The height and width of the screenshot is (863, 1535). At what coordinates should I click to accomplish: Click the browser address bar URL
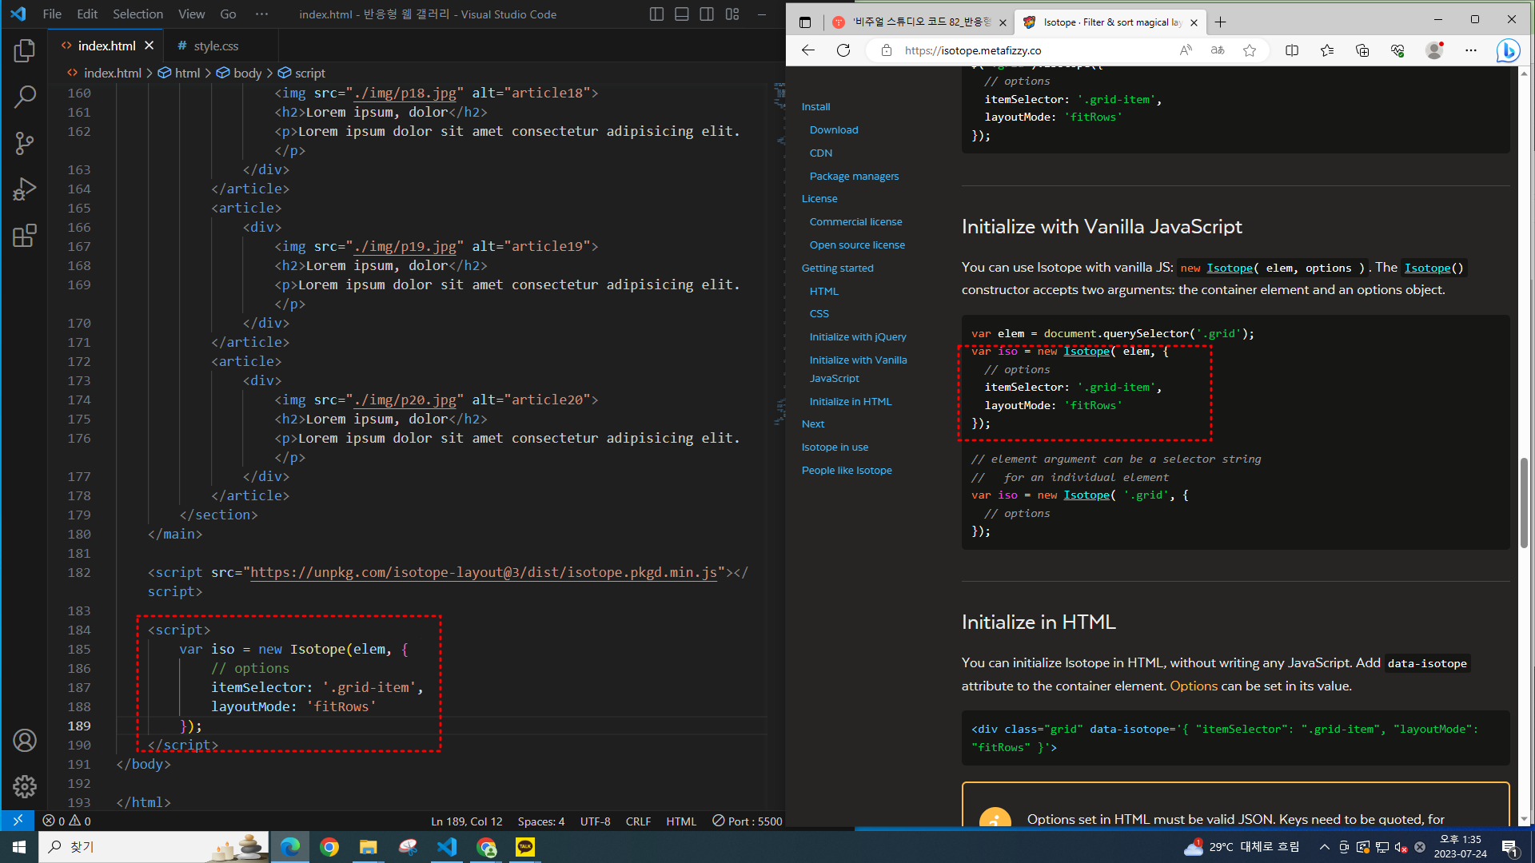pos(973,50)
